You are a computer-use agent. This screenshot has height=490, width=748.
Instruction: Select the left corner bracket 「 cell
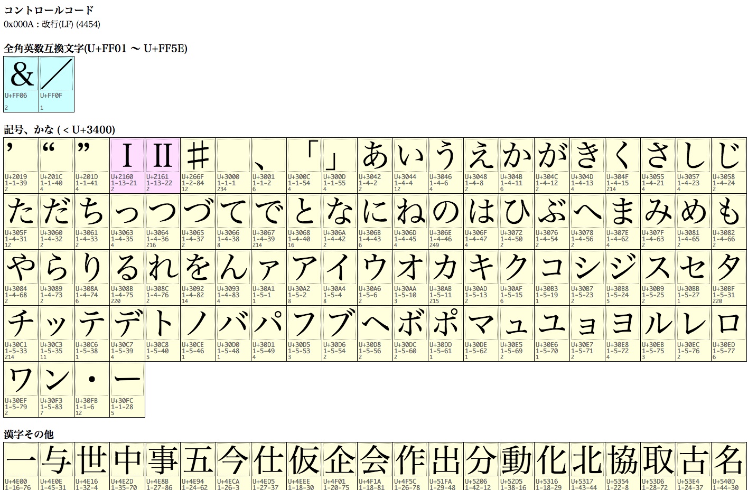[x=304, y=165]
